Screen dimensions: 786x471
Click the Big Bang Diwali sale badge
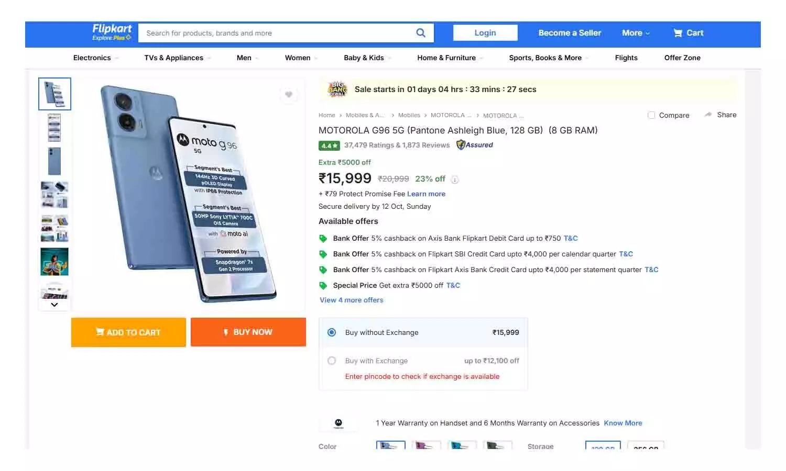click(x=337, y=89)
